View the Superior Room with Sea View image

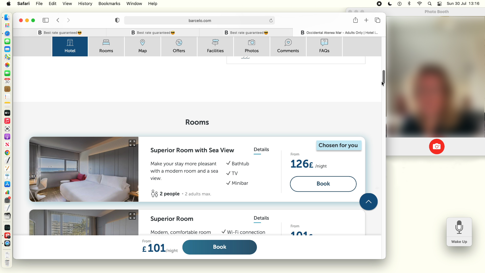tap(84, 169)
